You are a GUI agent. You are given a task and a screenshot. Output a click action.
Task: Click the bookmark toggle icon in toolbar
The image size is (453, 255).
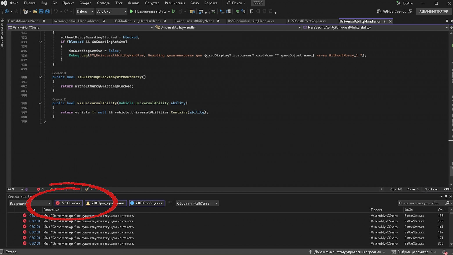click(x=251, y=11)
